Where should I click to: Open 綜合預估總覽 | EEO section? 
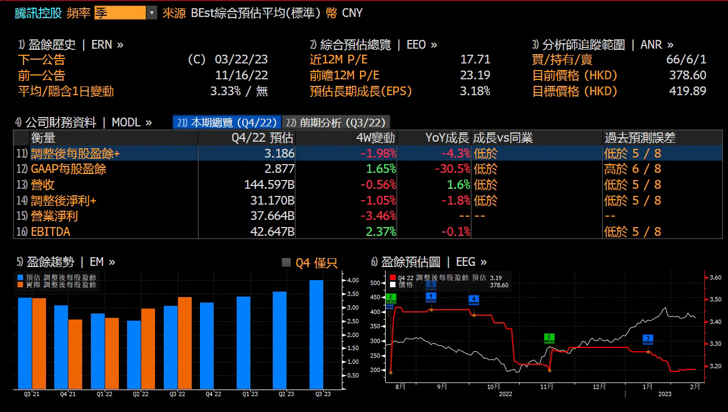coord(374,45)
